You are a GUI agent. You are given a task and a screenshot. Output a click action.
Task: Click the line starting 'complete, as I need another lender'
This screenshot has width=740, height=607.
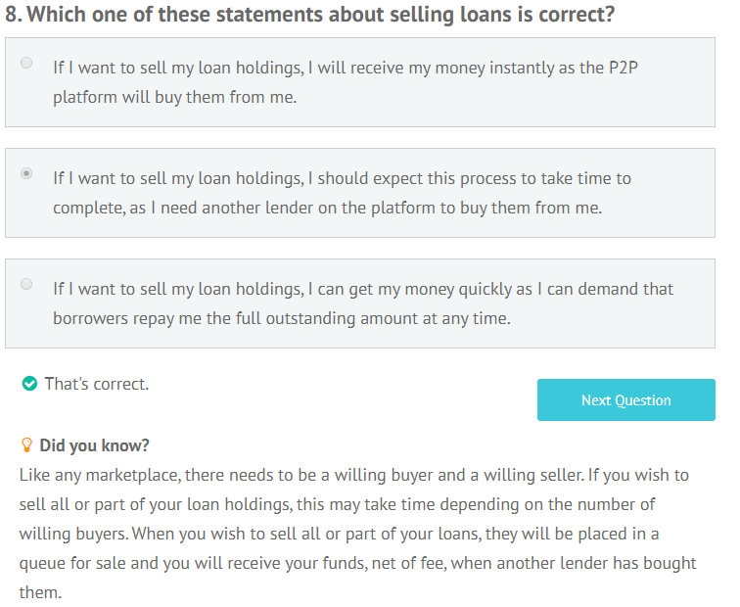(x=328, y=208)
